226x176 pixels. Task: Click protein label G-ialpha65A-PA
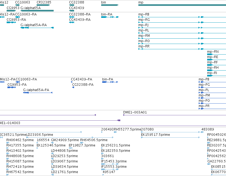[x=36, y=90]
